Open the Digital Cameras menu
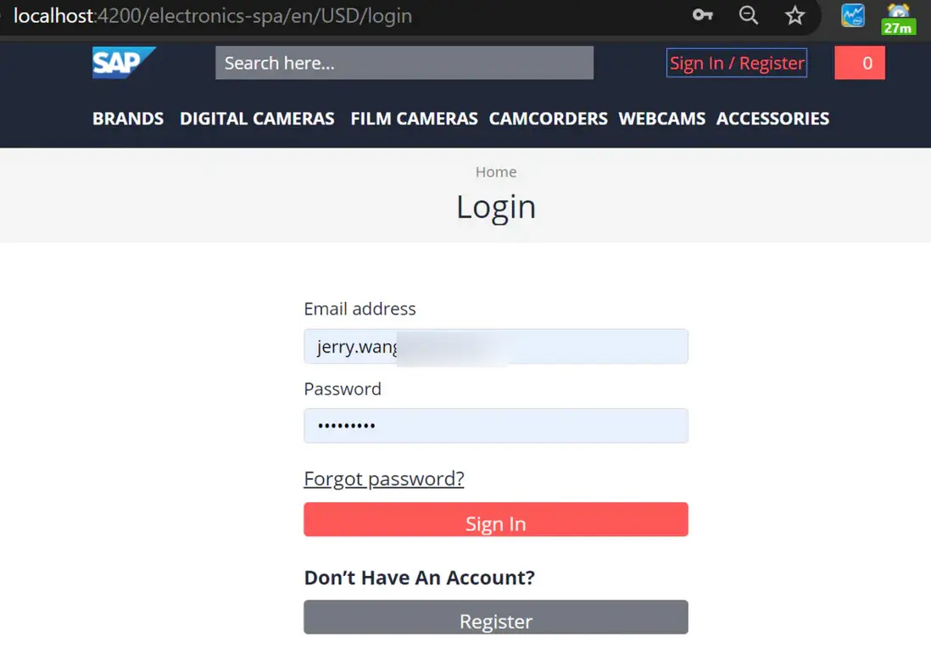Screen dimensions: 931x659 pyautogui.click(x=257, y=119)
